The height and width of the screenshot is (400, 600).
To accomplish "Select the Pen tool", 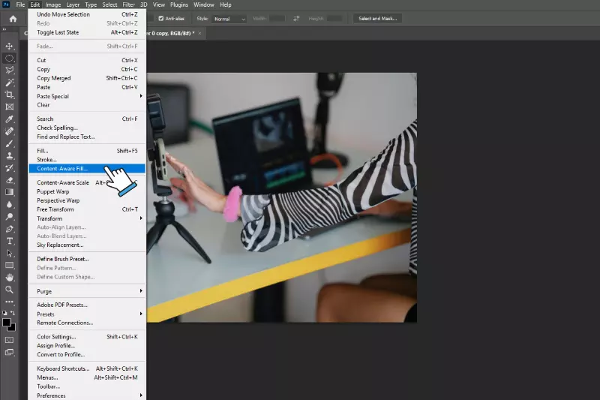I will (x=9, y=229).
